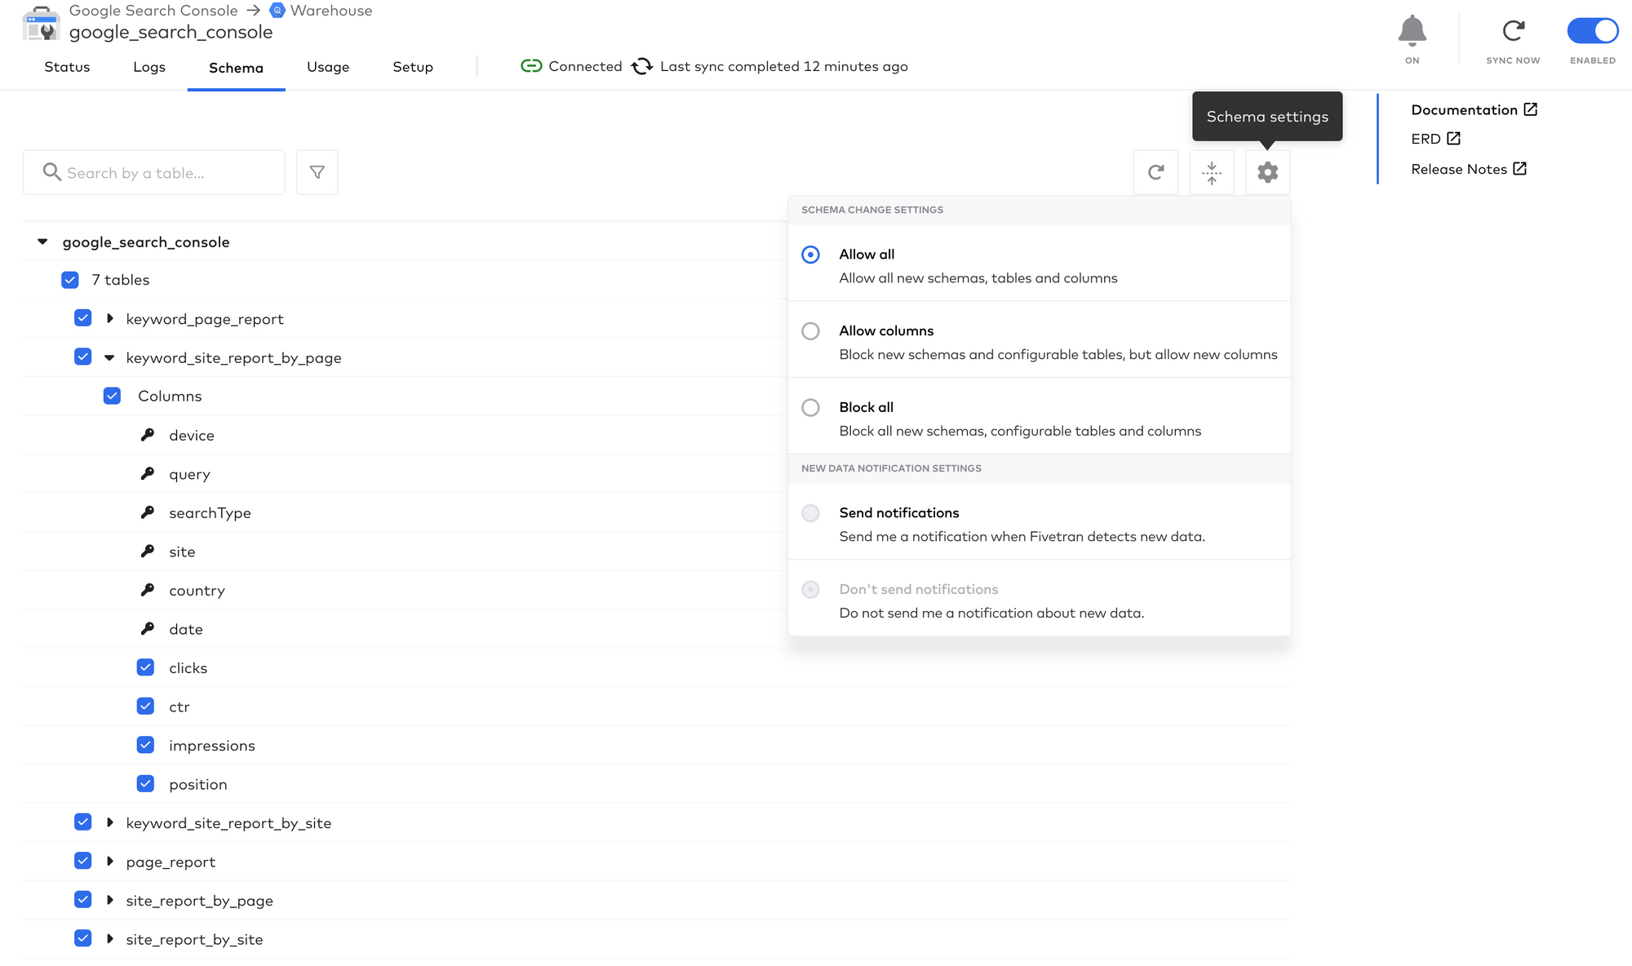Uncheck the impressions column checkbox
This screenshot has width=1632, height=966.
pos(146,745)
